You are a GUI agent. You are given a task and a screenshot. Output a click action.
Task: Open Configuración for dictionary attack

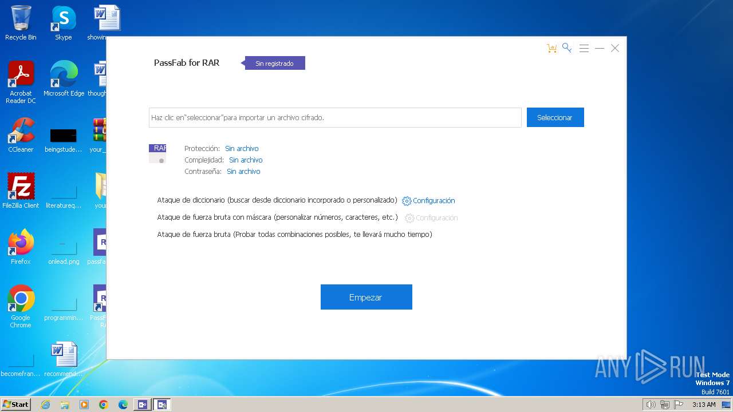434,201
